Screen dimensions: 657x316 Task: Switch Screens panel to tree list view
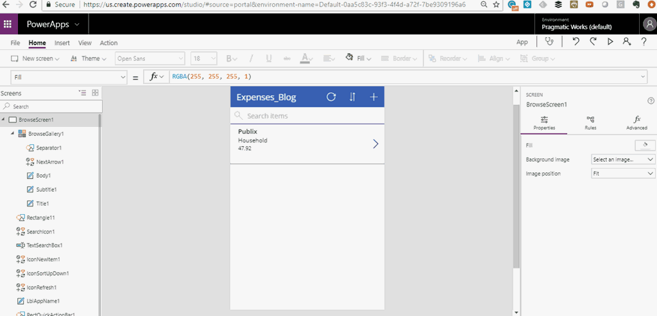pyautogui.click(x=82, y=93)
